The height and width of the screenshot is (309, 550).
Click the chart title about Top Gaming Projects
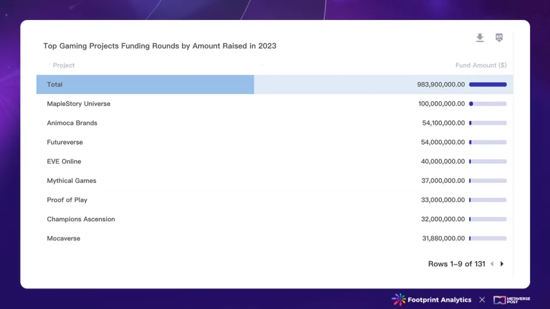pos(160,46)
